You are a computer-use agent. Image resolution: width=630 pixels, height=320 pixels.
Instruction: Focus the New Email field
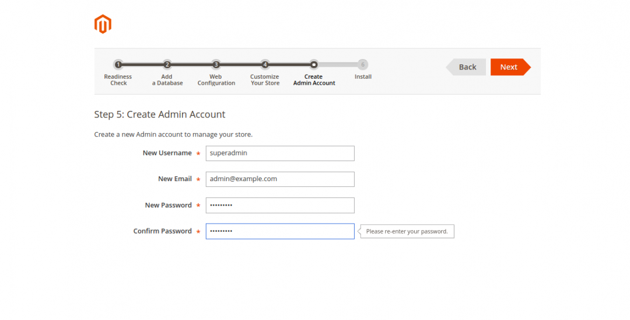tap(280, 179)
